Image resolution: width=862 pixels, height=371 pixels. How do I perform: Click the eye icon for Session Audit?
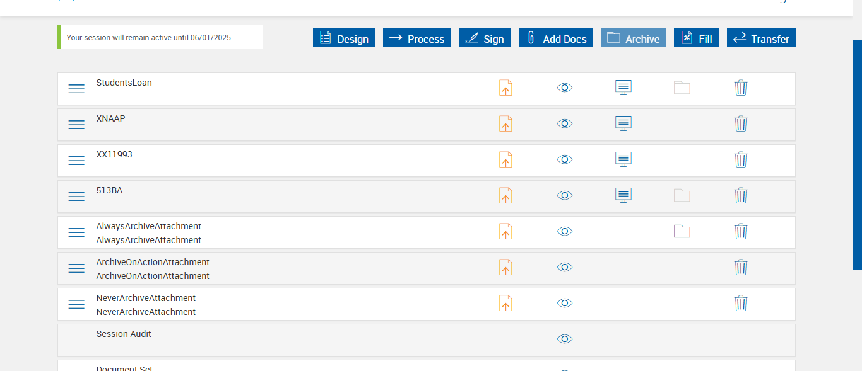click(x=565, y=339)
